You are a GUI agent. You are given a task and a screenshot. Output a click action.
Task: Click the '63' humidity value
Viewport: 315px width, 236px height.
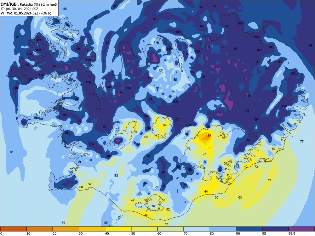pos(240,198)
